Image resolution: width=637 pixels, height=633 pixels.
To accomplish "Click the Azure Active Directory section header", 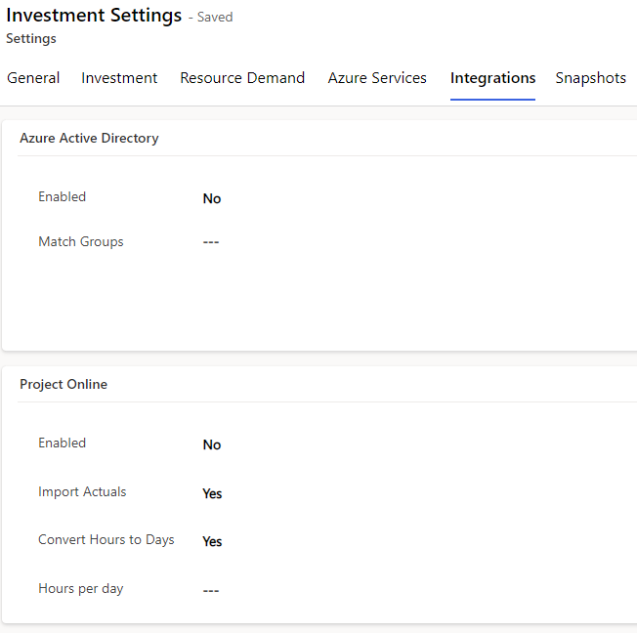I will point(89,138).
